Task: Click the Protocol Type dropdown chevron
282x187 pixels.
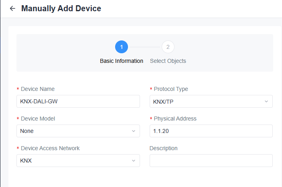Action: tap(266, 101)
